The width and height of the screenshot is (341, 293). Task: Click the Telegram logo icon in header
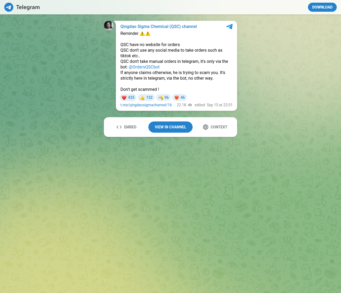pyautogui.click(x=9, y=7)
